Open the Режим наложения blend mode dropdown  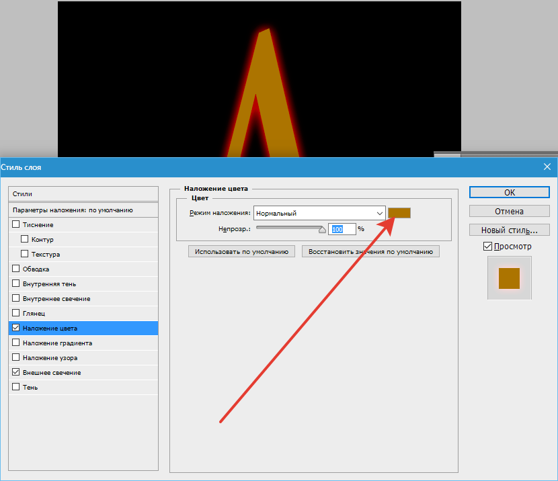pyautogui.click(x=319, y=214)
